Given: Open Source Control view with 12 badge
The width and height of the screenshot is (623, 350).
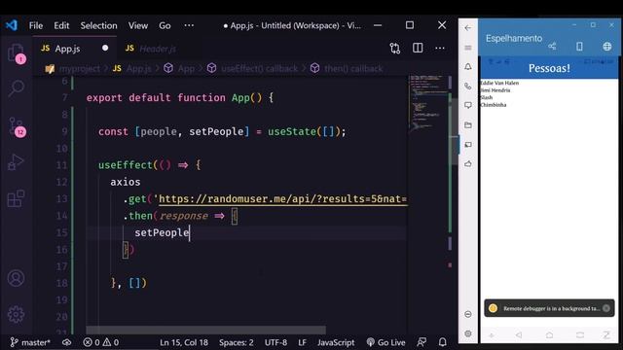Looking at the screenshot, I should 17,126.
